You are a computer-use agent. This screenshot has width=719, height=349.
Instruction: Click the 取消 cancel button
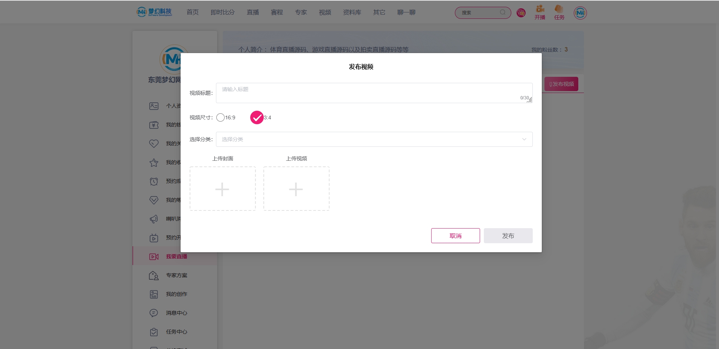[x=455, y=235]
